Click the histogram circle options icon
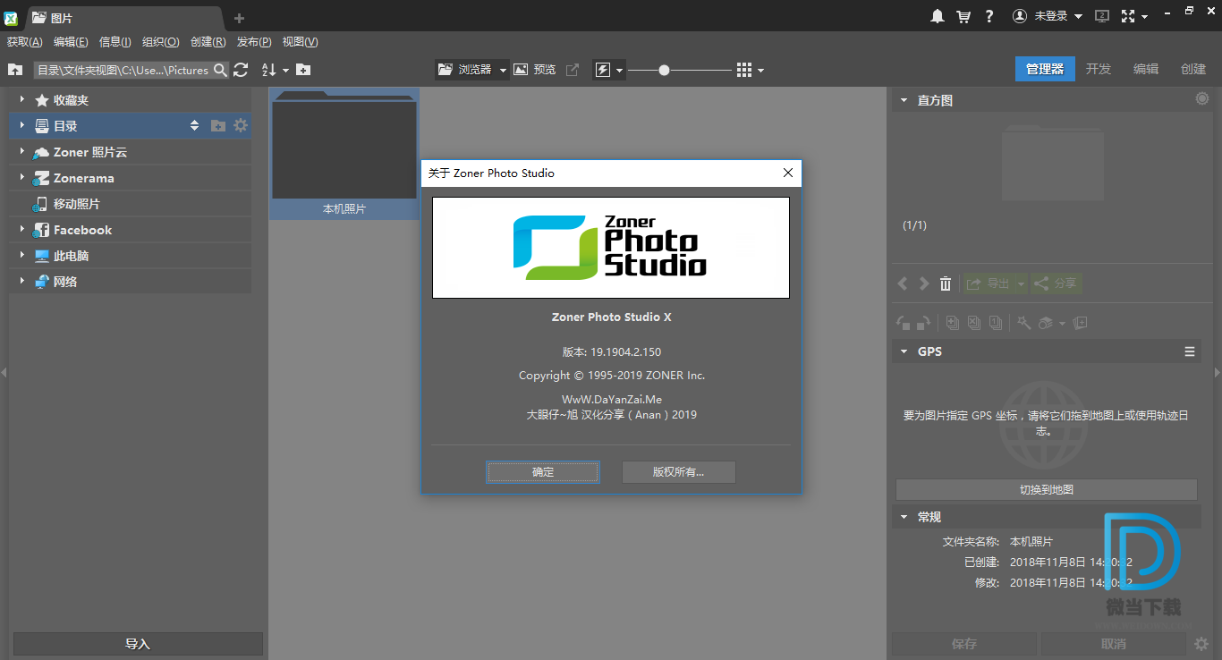Viewport: 1222px width, 660px height. click(1202, 99)
